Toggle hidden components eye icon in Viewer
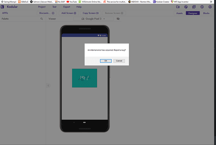216x145 pixels. 118,19
